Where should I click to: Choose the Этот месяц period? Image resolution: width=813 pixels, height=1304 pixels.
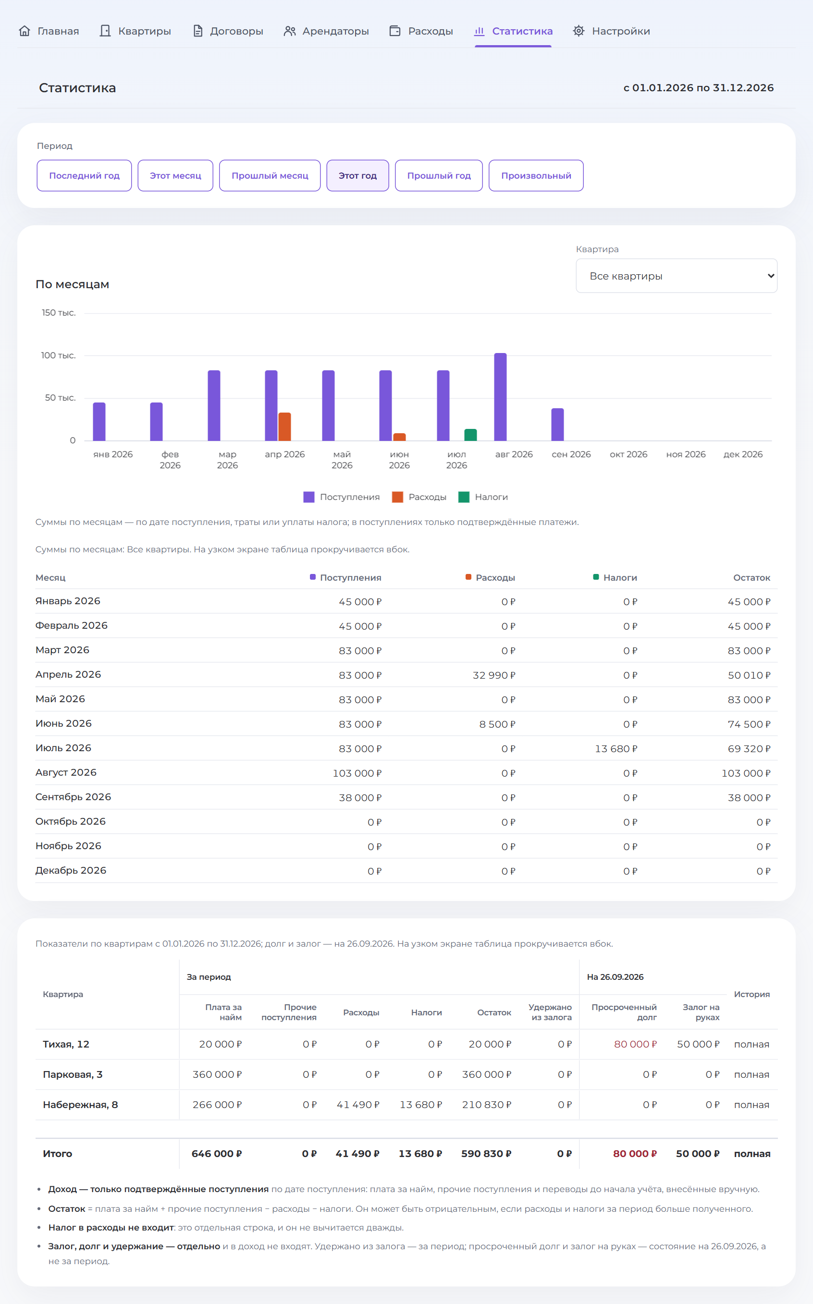click(175, 176)
